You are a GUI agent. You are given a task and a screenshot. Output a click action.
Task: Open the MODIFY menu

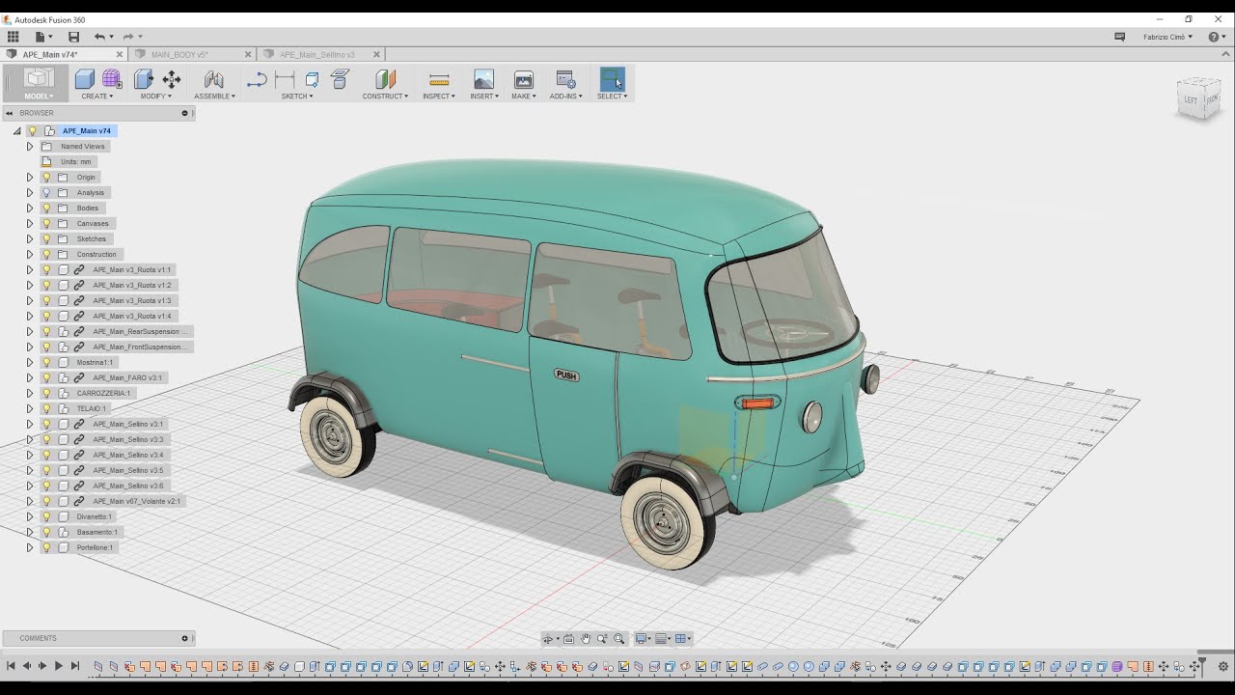(x=155, y=97)
